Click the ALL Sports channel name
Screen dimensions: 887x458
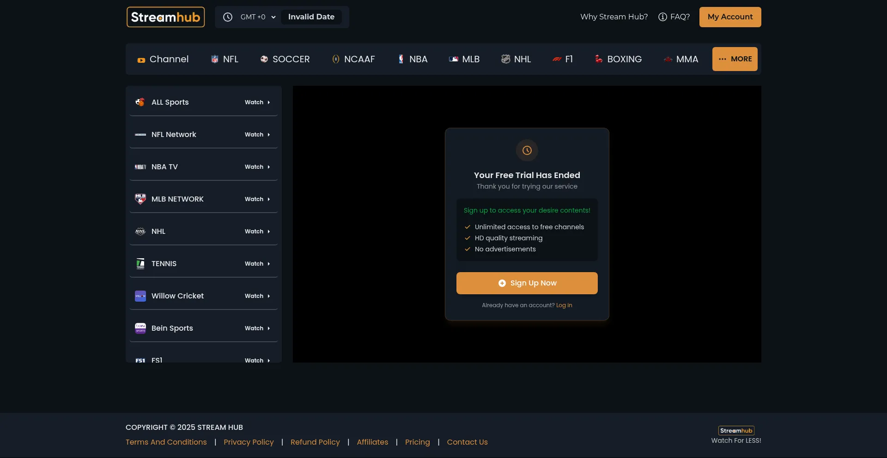[x=170, y=102]
